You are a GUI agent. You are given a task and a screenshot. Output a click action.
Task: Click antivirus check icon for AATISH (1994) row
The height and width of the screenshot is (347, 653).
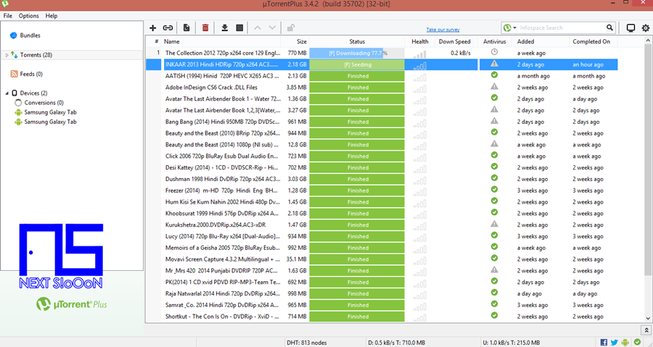click(x=494, y=75)
